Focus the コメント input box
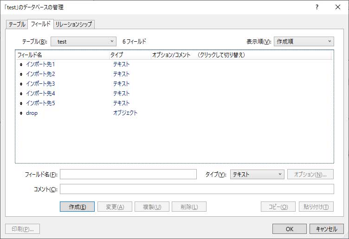 click(x=197, y=189)
